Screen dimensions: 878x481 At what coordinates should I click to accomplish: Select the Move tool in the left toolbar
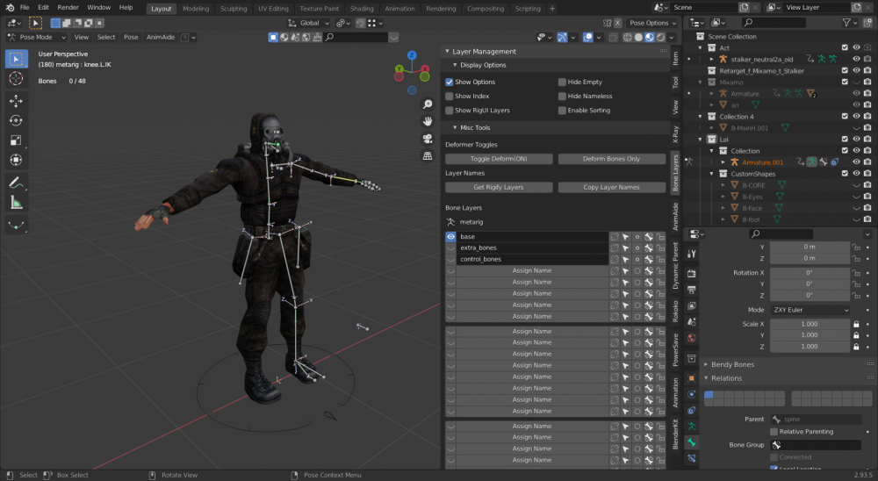[x=16, y=100]
